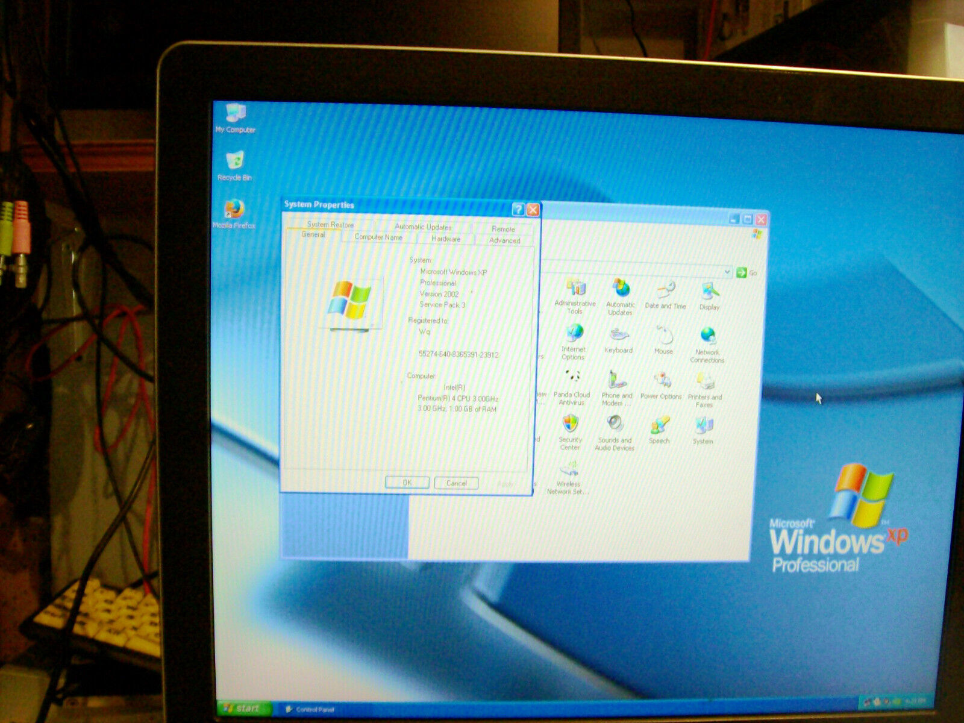Click the help question mark in System Properties
The image size is (964, 723).
[x=518, y=209]
